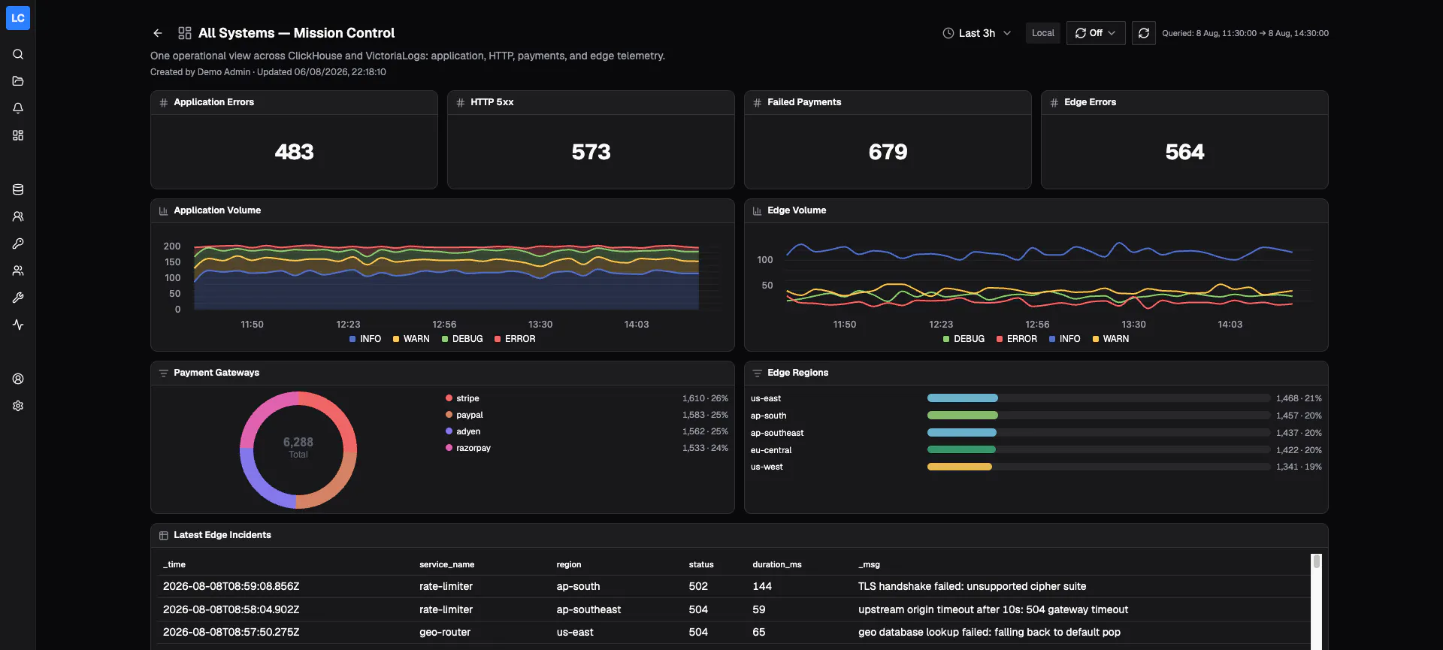
Task: Toggle INFO series in Edge Volume legend
Action: tap(1065, 339)
